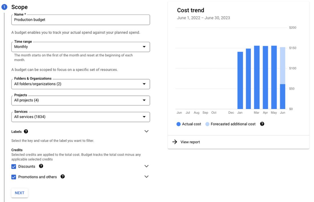
Task: Open the Folders & Organizations dropdown
Action: click(x=80, y=84)
